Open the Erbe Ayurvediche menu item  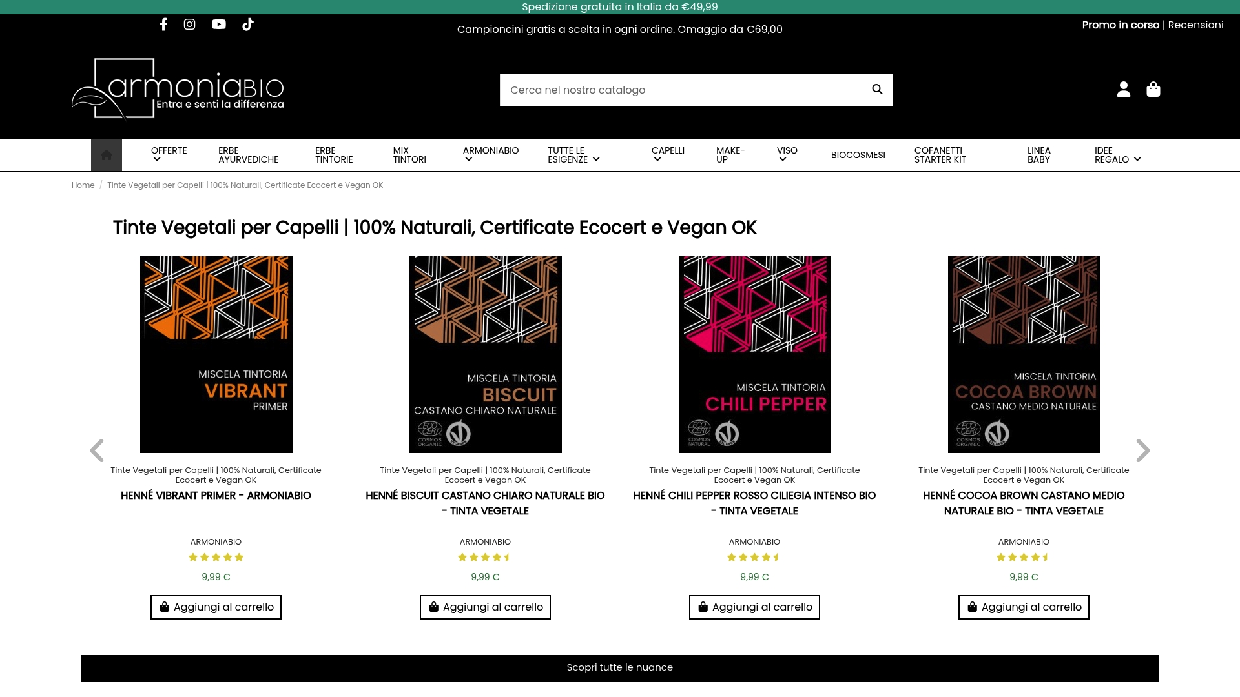(x=248, y=155)
